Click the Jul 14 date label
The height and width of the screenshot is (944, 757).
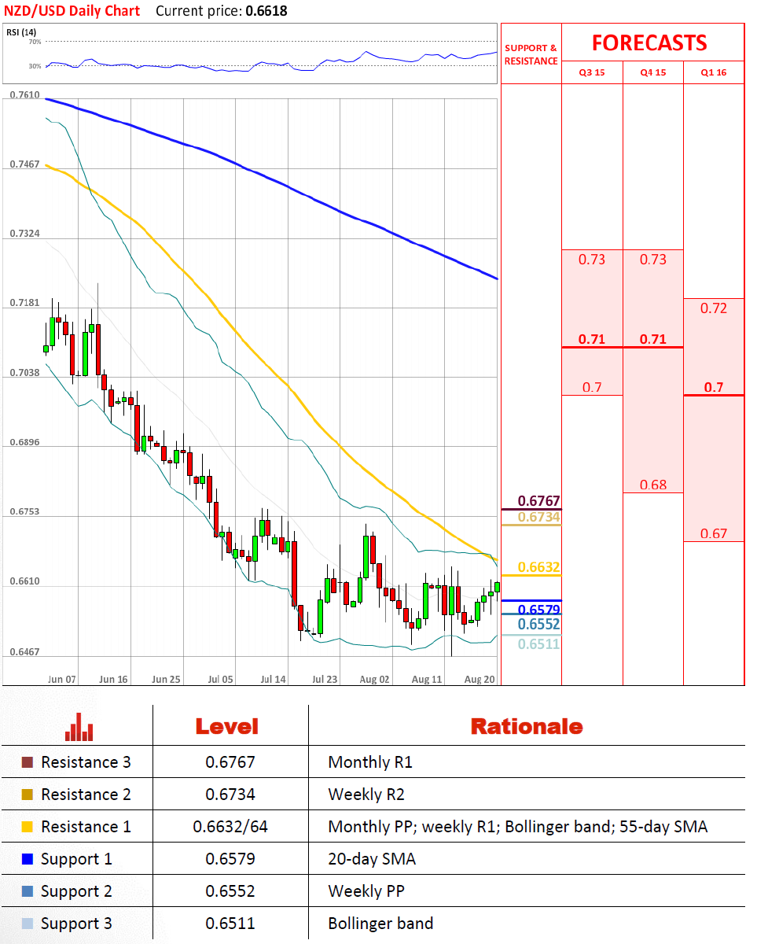273,679
